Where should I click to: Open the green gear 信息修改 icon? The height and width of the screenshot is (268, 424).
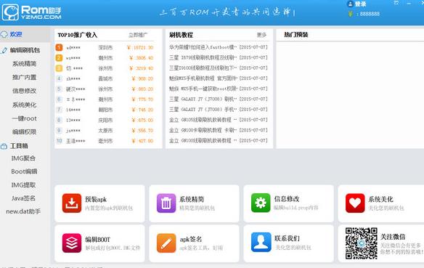click(261, 203)
